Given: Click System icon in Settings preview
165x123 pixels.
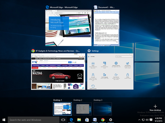Looking at the screenshot, I should pyautogui.click(x=93, y=63).
